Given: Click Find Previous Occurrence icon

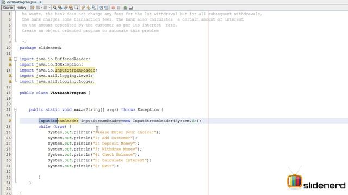Looking at the screenshot, I should point(60,8).
